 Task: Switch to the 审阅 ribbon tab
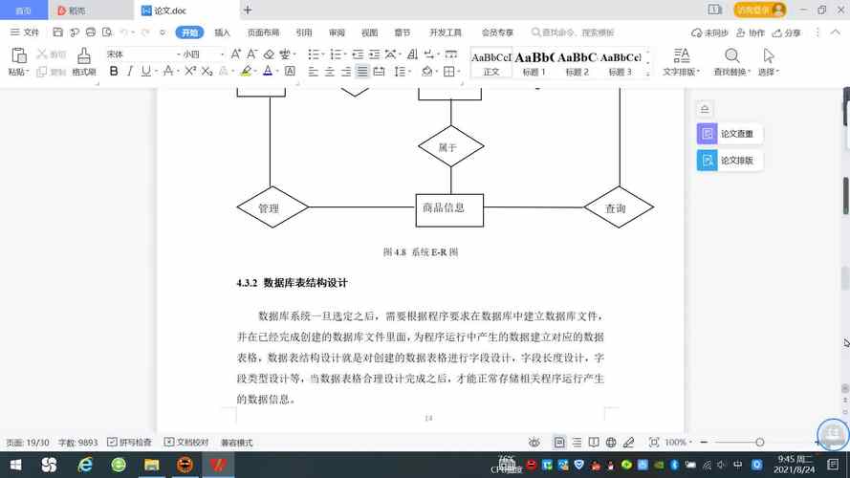(x=337, y=33)
